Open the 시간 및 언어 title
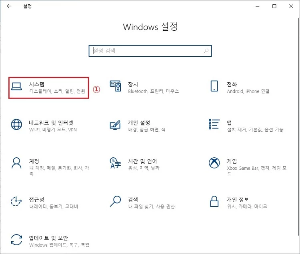Screen dimensions: 300x254 pos(142,161)
